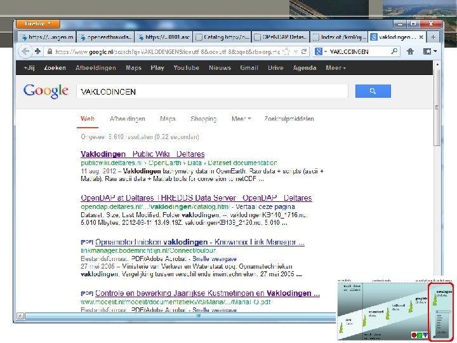
Task: Select Afbeeldingen results tab
Action: coord(128,119)
